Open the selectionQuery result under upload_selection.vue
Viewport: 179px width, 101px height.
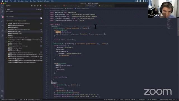click(14, 50)
